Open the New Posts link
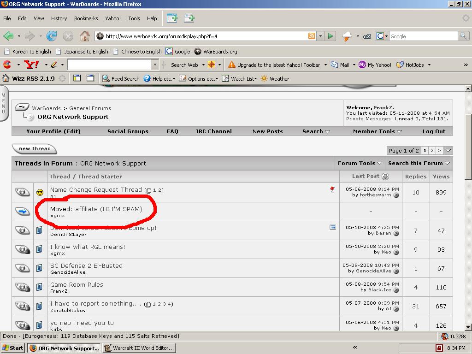472x354 pixels. coord(268,131)
